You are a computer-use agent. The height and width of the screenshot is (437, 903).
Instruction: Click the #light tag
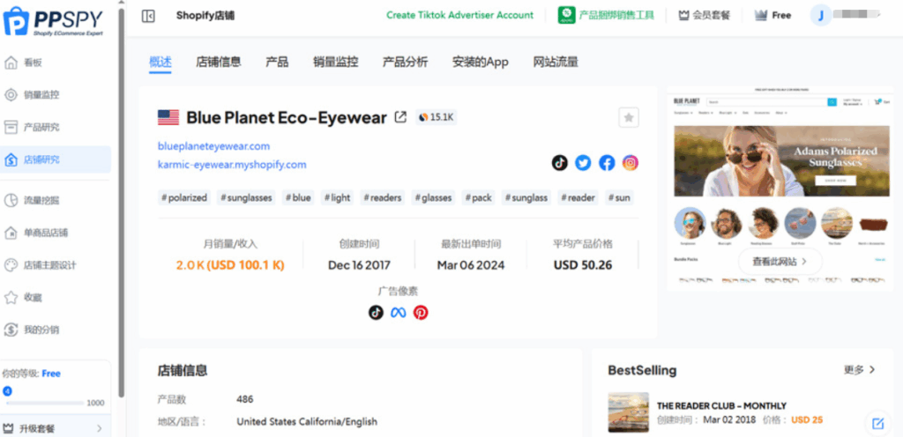pyautogui.click(x=338, y=198)
